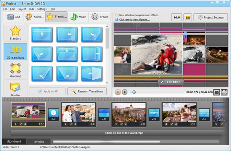Open the Slide menu

click(x=31, y=9)
